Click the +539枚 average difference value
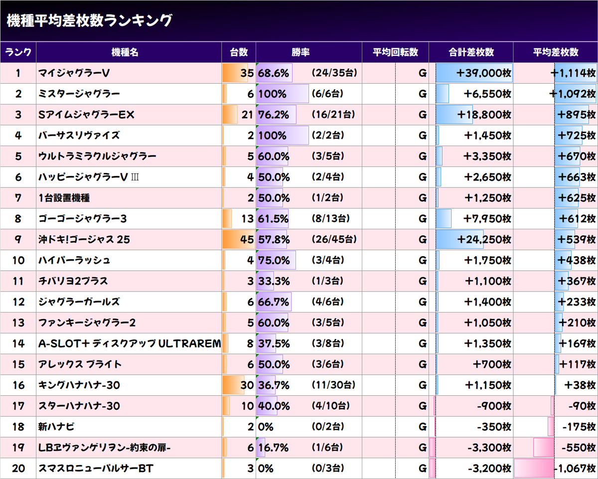 (577, 240)
